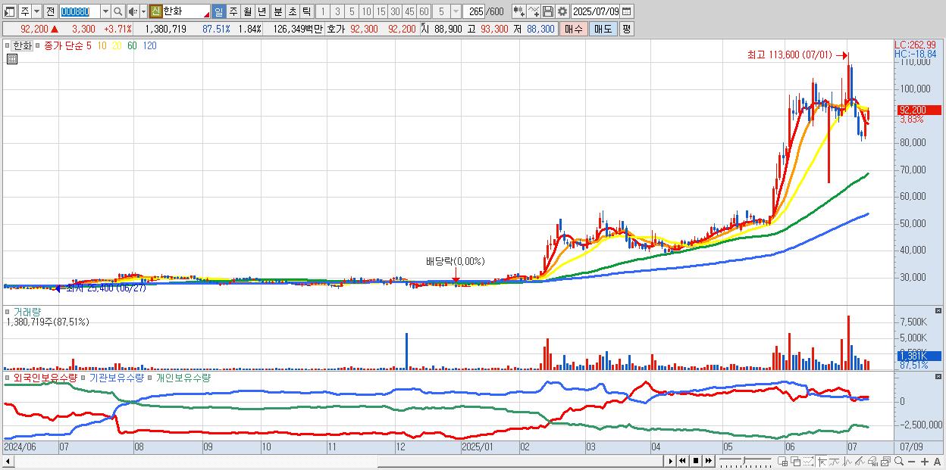Click the rewind replay button

click(682, 461)
